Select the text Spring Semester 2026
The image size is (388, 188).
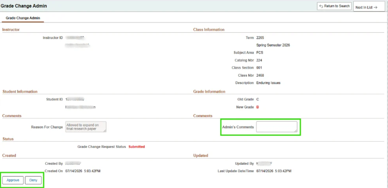(x=273, y=45)
